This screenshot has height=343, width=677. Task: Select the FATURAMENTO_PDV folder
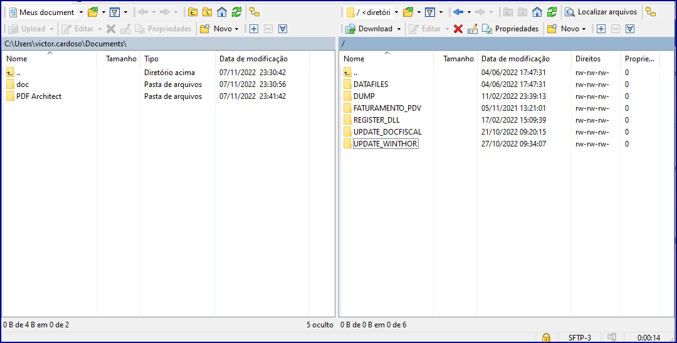(387, 108)
